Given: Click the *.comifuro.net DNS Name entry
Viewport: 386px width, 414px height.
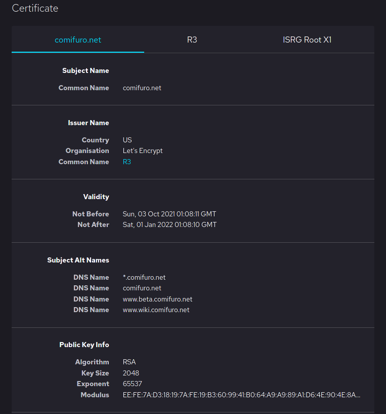Looking at the screenshot, I should point(144,277).
